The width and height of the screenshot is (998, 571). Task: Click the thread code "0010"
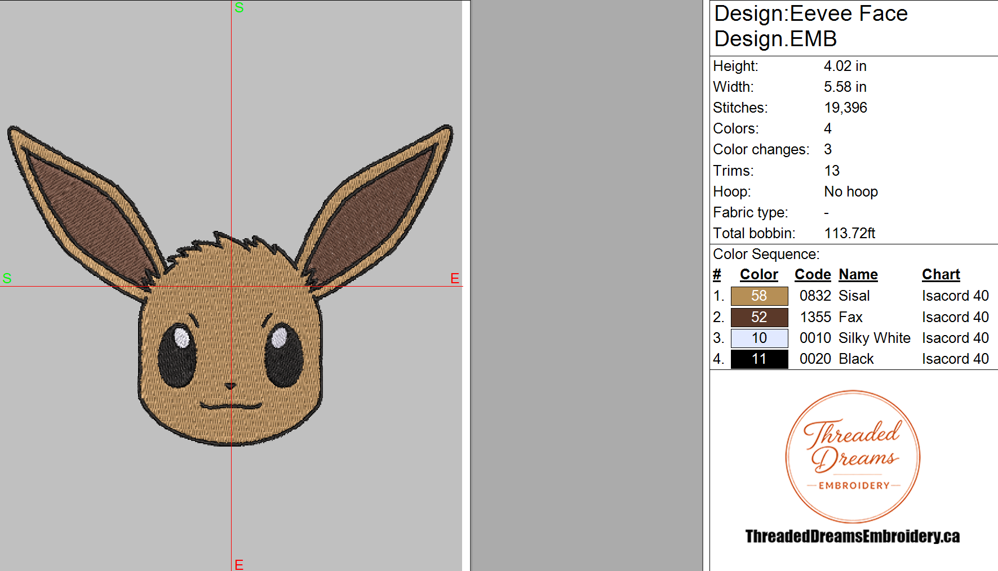point(815,338)
